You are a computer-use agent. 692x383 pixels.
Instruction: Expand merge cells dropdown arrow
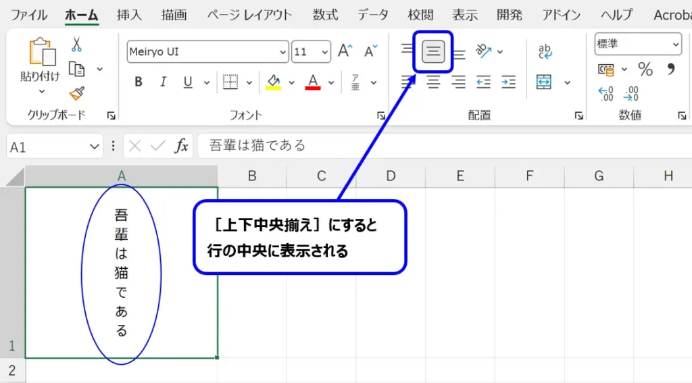pos(567,82)
